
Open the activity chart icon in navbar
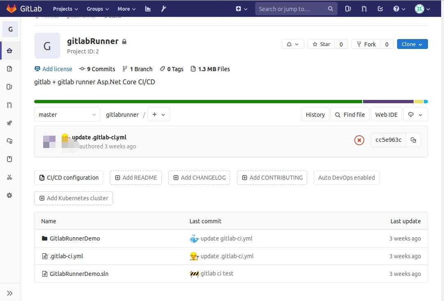[x=148, y=9]
